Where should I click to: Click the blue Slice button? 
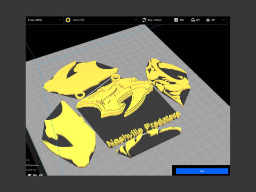[x=202, y=171]
